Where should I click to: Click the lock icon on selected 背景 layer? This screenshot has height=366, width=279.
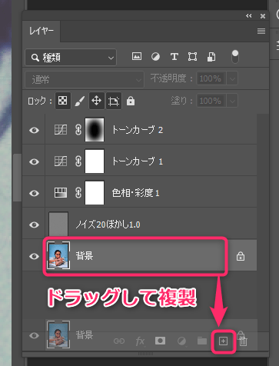pos(241,256)
